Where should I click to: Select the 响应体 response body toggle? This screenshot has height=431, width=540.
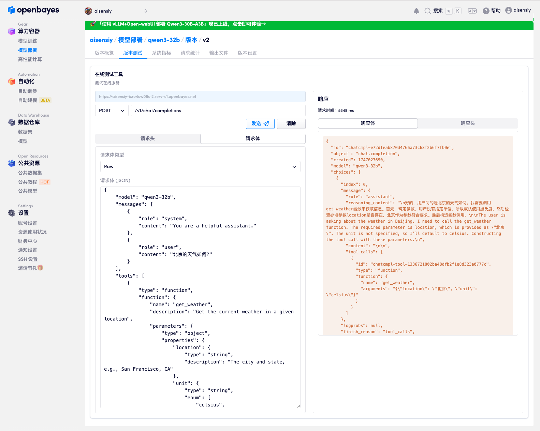pos(368,123)
